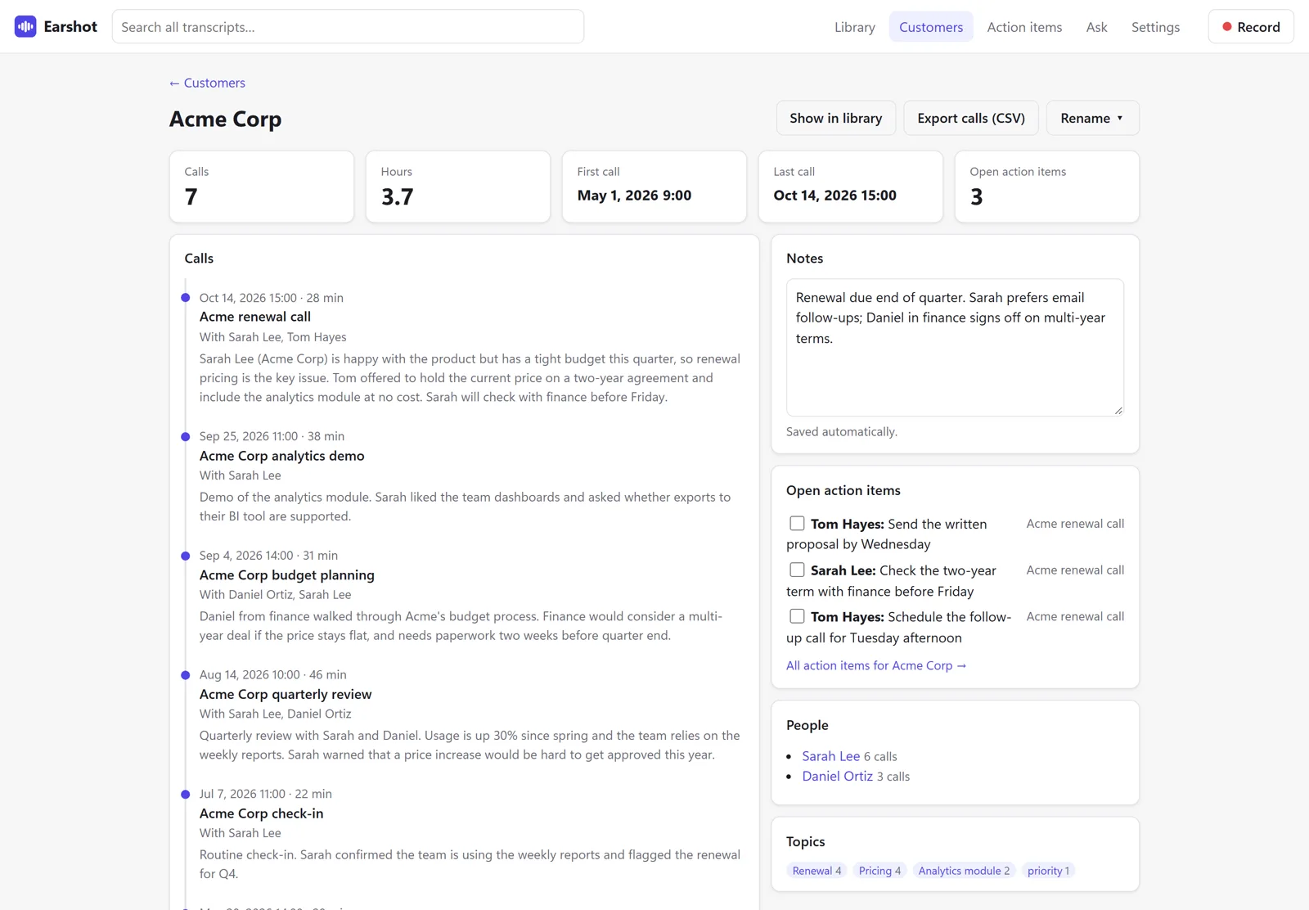
Task: Select the Renewal 4 topic tag
Action: point(816,871)
